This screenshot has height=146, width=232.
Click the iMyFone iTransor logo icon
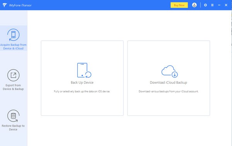[x=5, y=5]
